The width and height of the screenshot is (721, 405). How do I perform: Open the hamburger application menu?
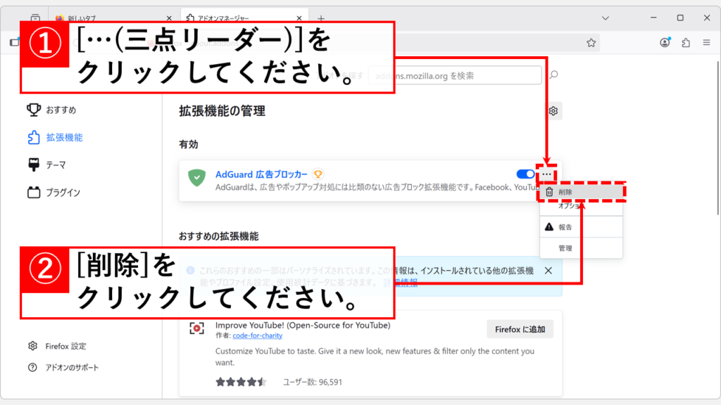(x=707, y=43)
